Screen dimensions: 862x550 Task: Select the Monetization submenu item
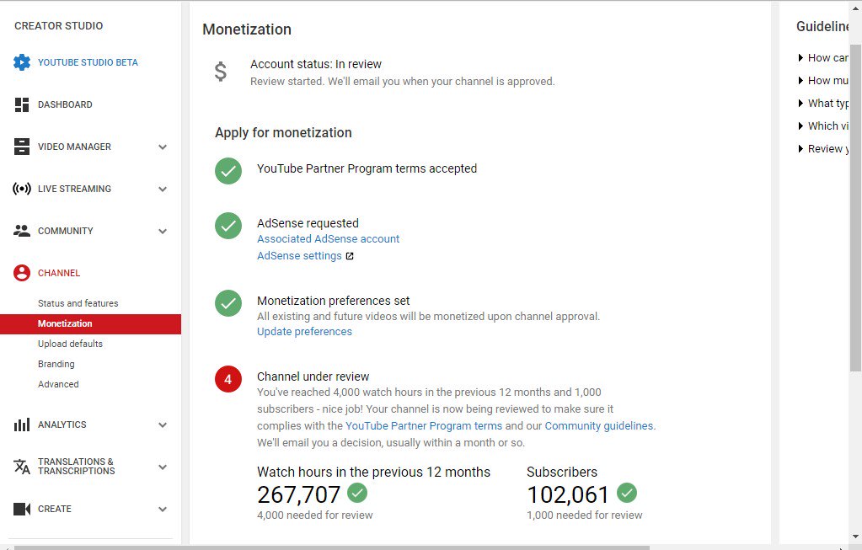(x=90, y=323)
